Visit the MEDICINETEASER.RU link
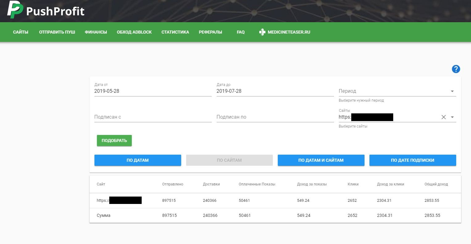471x244 pixels. (289, 32)
